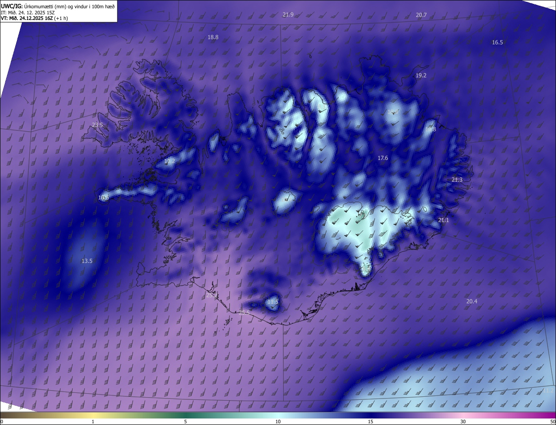The height and width of the screenshot is (425, 556).
Task: Click the 18.8 value on the map
Action: 213,37
